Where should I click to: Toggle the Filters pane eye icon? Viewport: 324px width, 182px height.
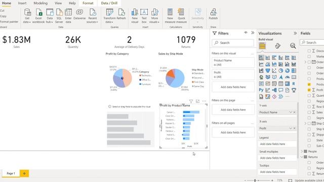coord(246,32)
